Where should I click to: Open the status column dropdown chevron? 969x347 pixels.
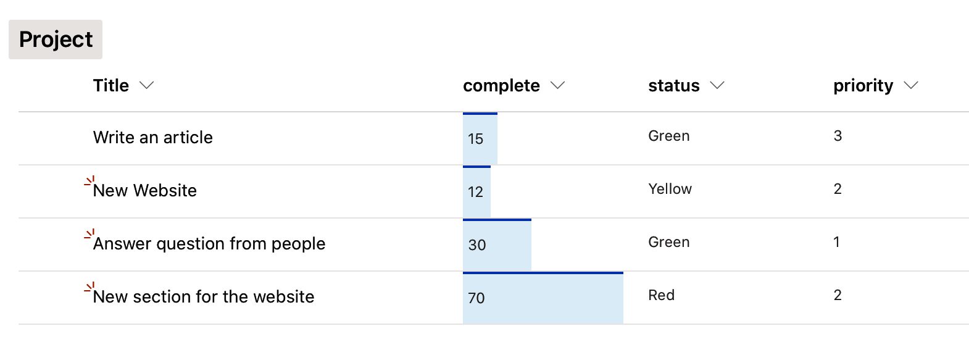tap(717, 85)
